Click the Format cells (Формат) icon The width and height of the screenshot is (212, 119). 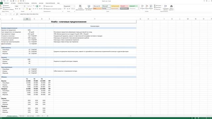151,6
